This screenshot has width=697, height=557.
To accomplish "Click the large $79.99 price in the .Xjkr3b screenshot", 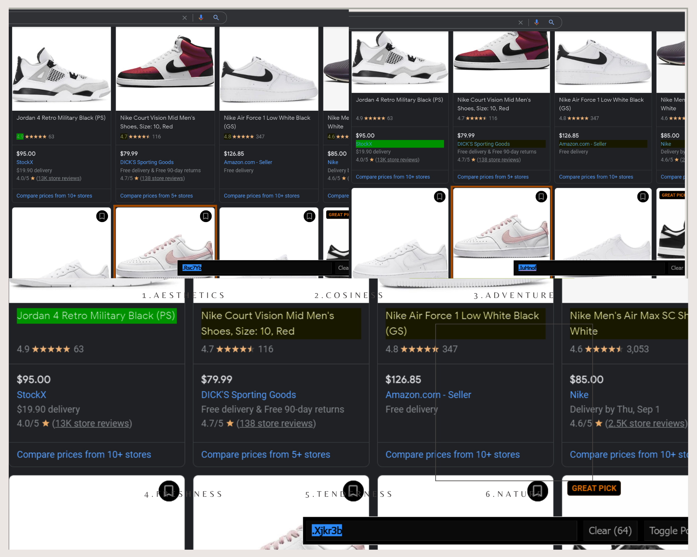I will pos(217,379).
